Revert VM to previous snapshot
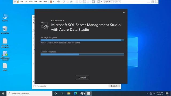171x96 pixels. [x=68, y=2]
